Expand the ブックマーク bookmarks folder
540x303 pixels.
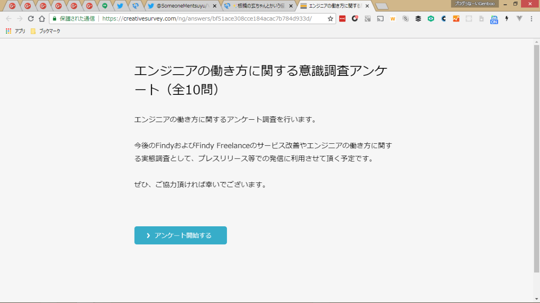click(x=46, y=31)
